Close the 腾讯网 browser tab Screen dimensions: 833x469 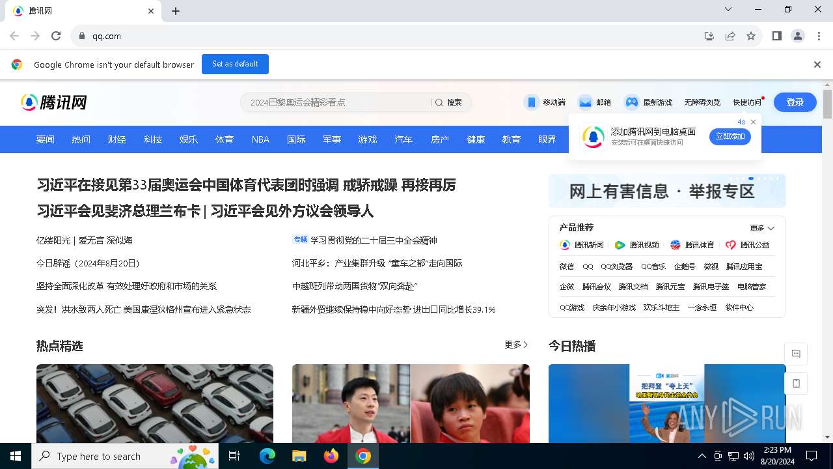click(x=151, y=11)
